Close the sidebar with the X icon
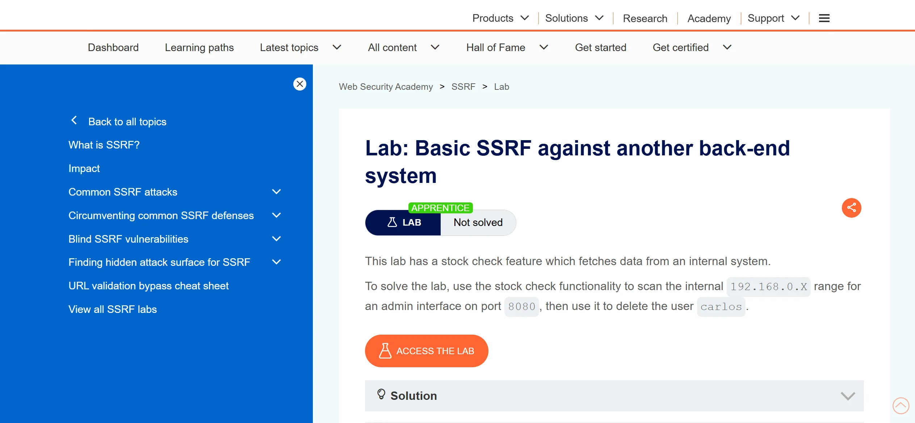915x423 pixels. pyautogui.click(x=299, y=84)
